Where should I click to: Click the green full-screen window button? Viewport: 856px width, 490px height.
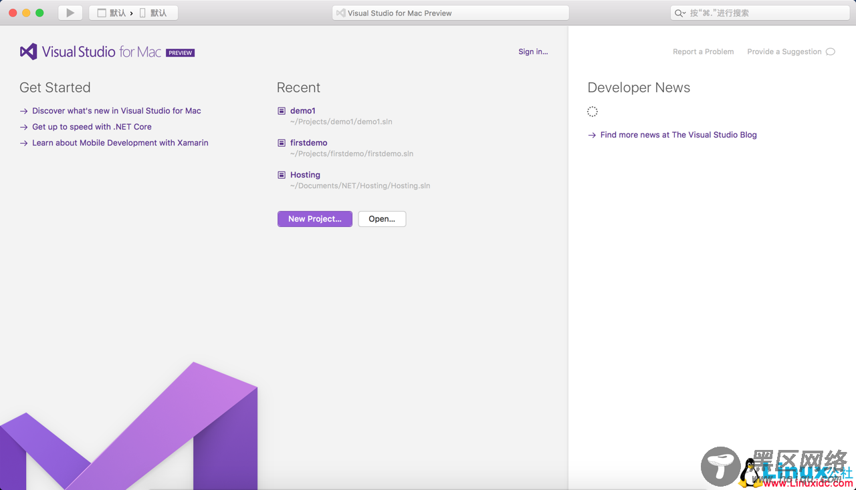(x=39, y=13)
